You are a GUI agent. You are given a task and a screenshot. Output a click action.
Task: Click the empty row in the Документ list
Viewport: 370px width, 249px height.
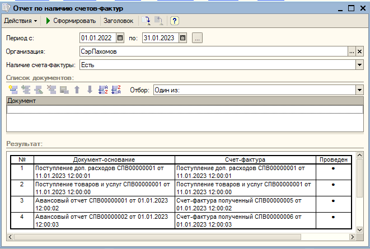pyautogui.click(x=185, y=110)
